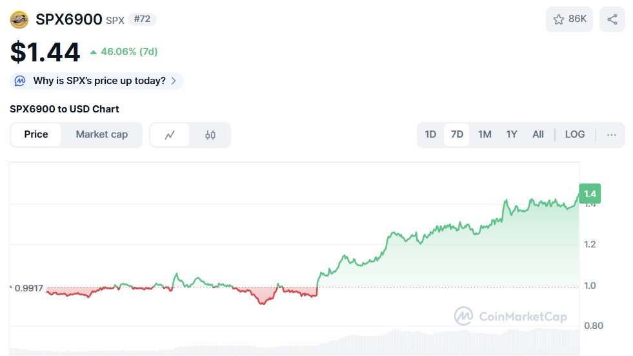Show the All time range
633x356 pixels.
(538, 134)
